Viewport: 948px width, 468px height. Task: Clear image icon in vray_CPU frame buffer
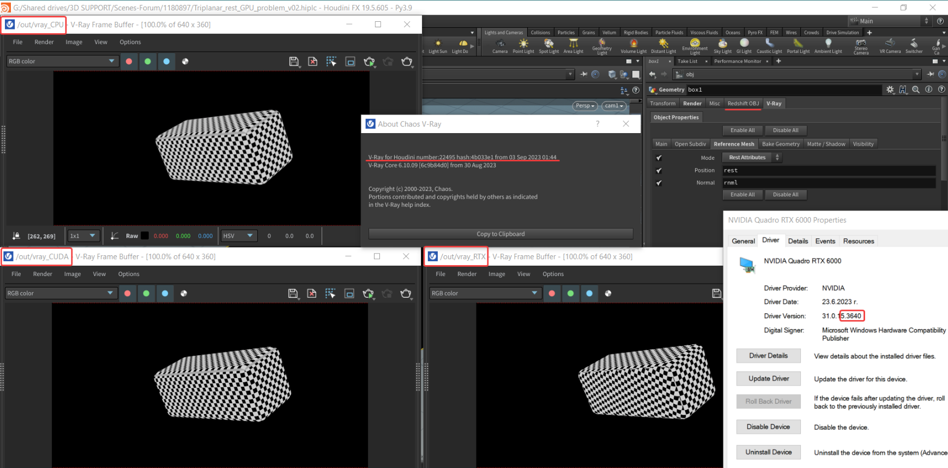[x=312, y=62]
